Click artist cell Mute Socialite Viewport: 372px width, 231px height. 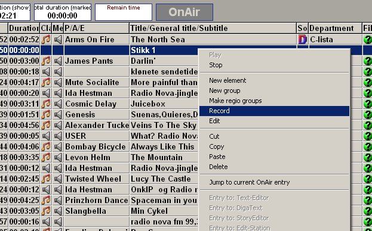point(97,82)
